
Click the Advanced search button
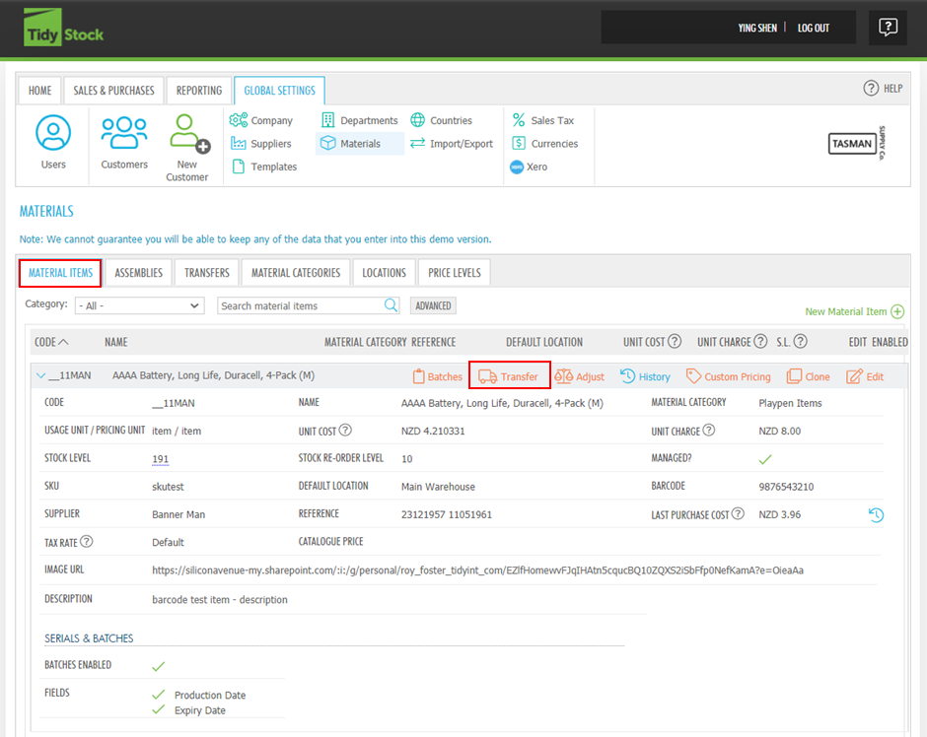tap(433, 305)
